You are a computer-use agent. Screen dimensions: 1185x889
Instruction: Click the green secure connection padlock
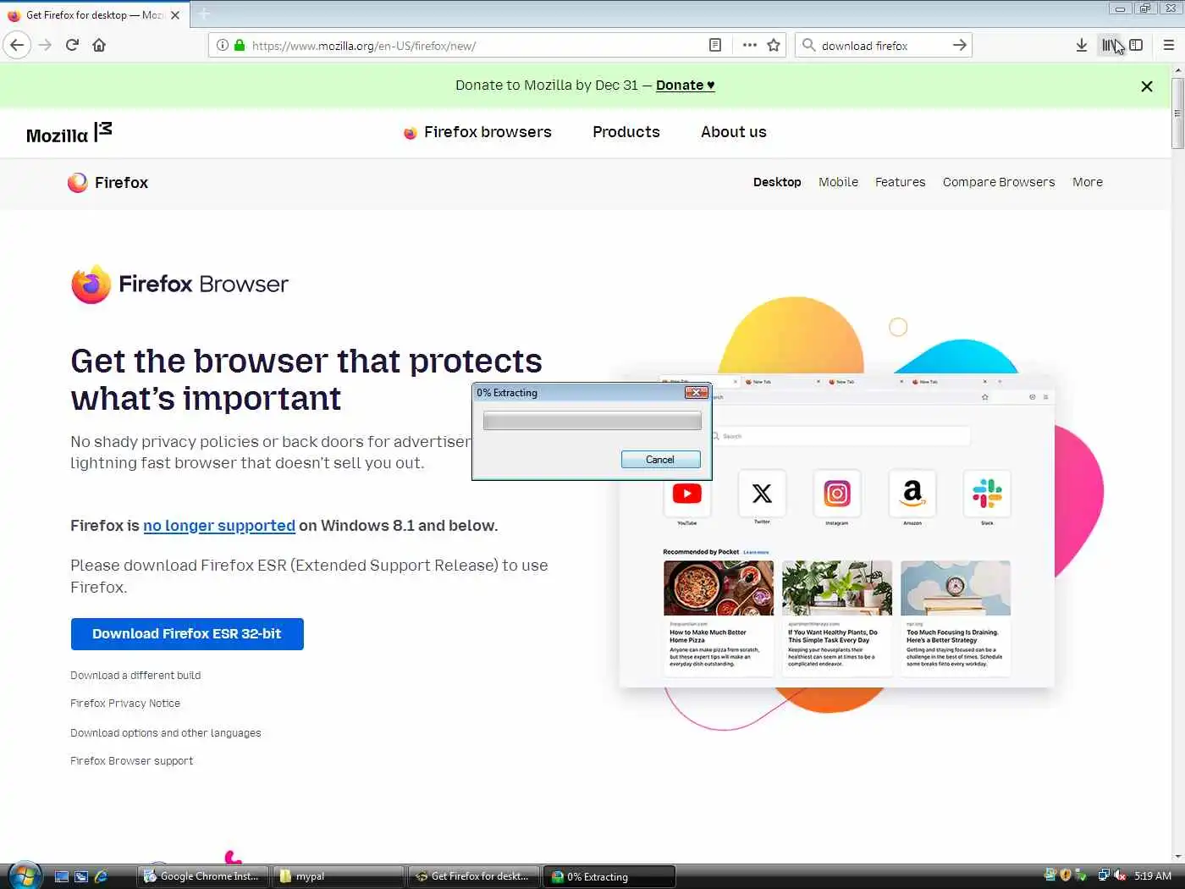(240, 45)
